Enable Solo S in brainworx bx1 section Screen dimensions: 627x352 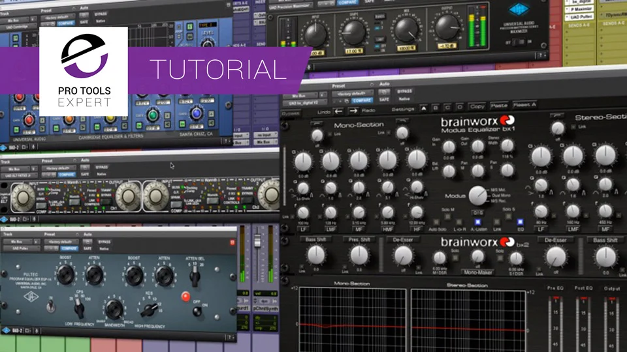(x=508, y=216)
